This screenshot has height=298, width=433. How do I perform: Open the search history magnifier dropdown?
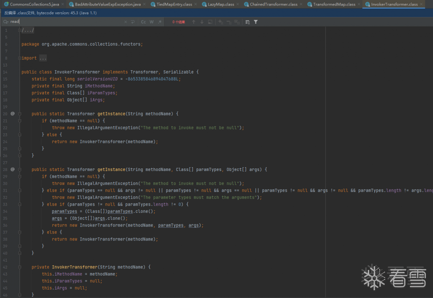[x=5, y=22]
